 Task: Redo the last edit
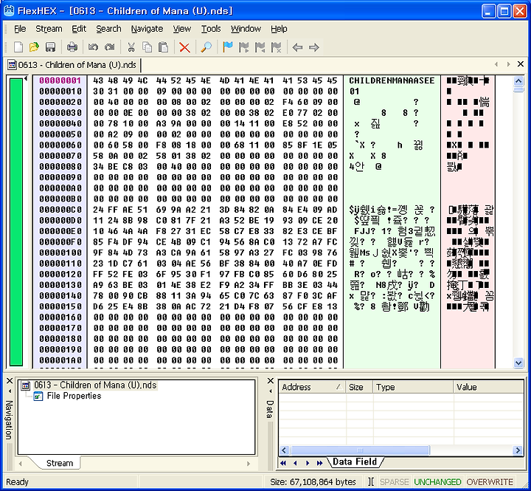109,47
